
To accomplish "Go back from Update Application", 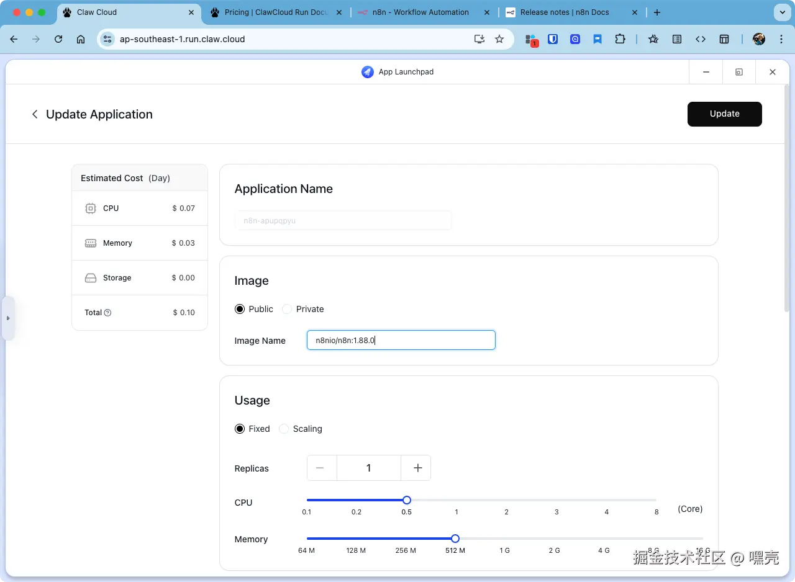I will click(x=35, y=114).
